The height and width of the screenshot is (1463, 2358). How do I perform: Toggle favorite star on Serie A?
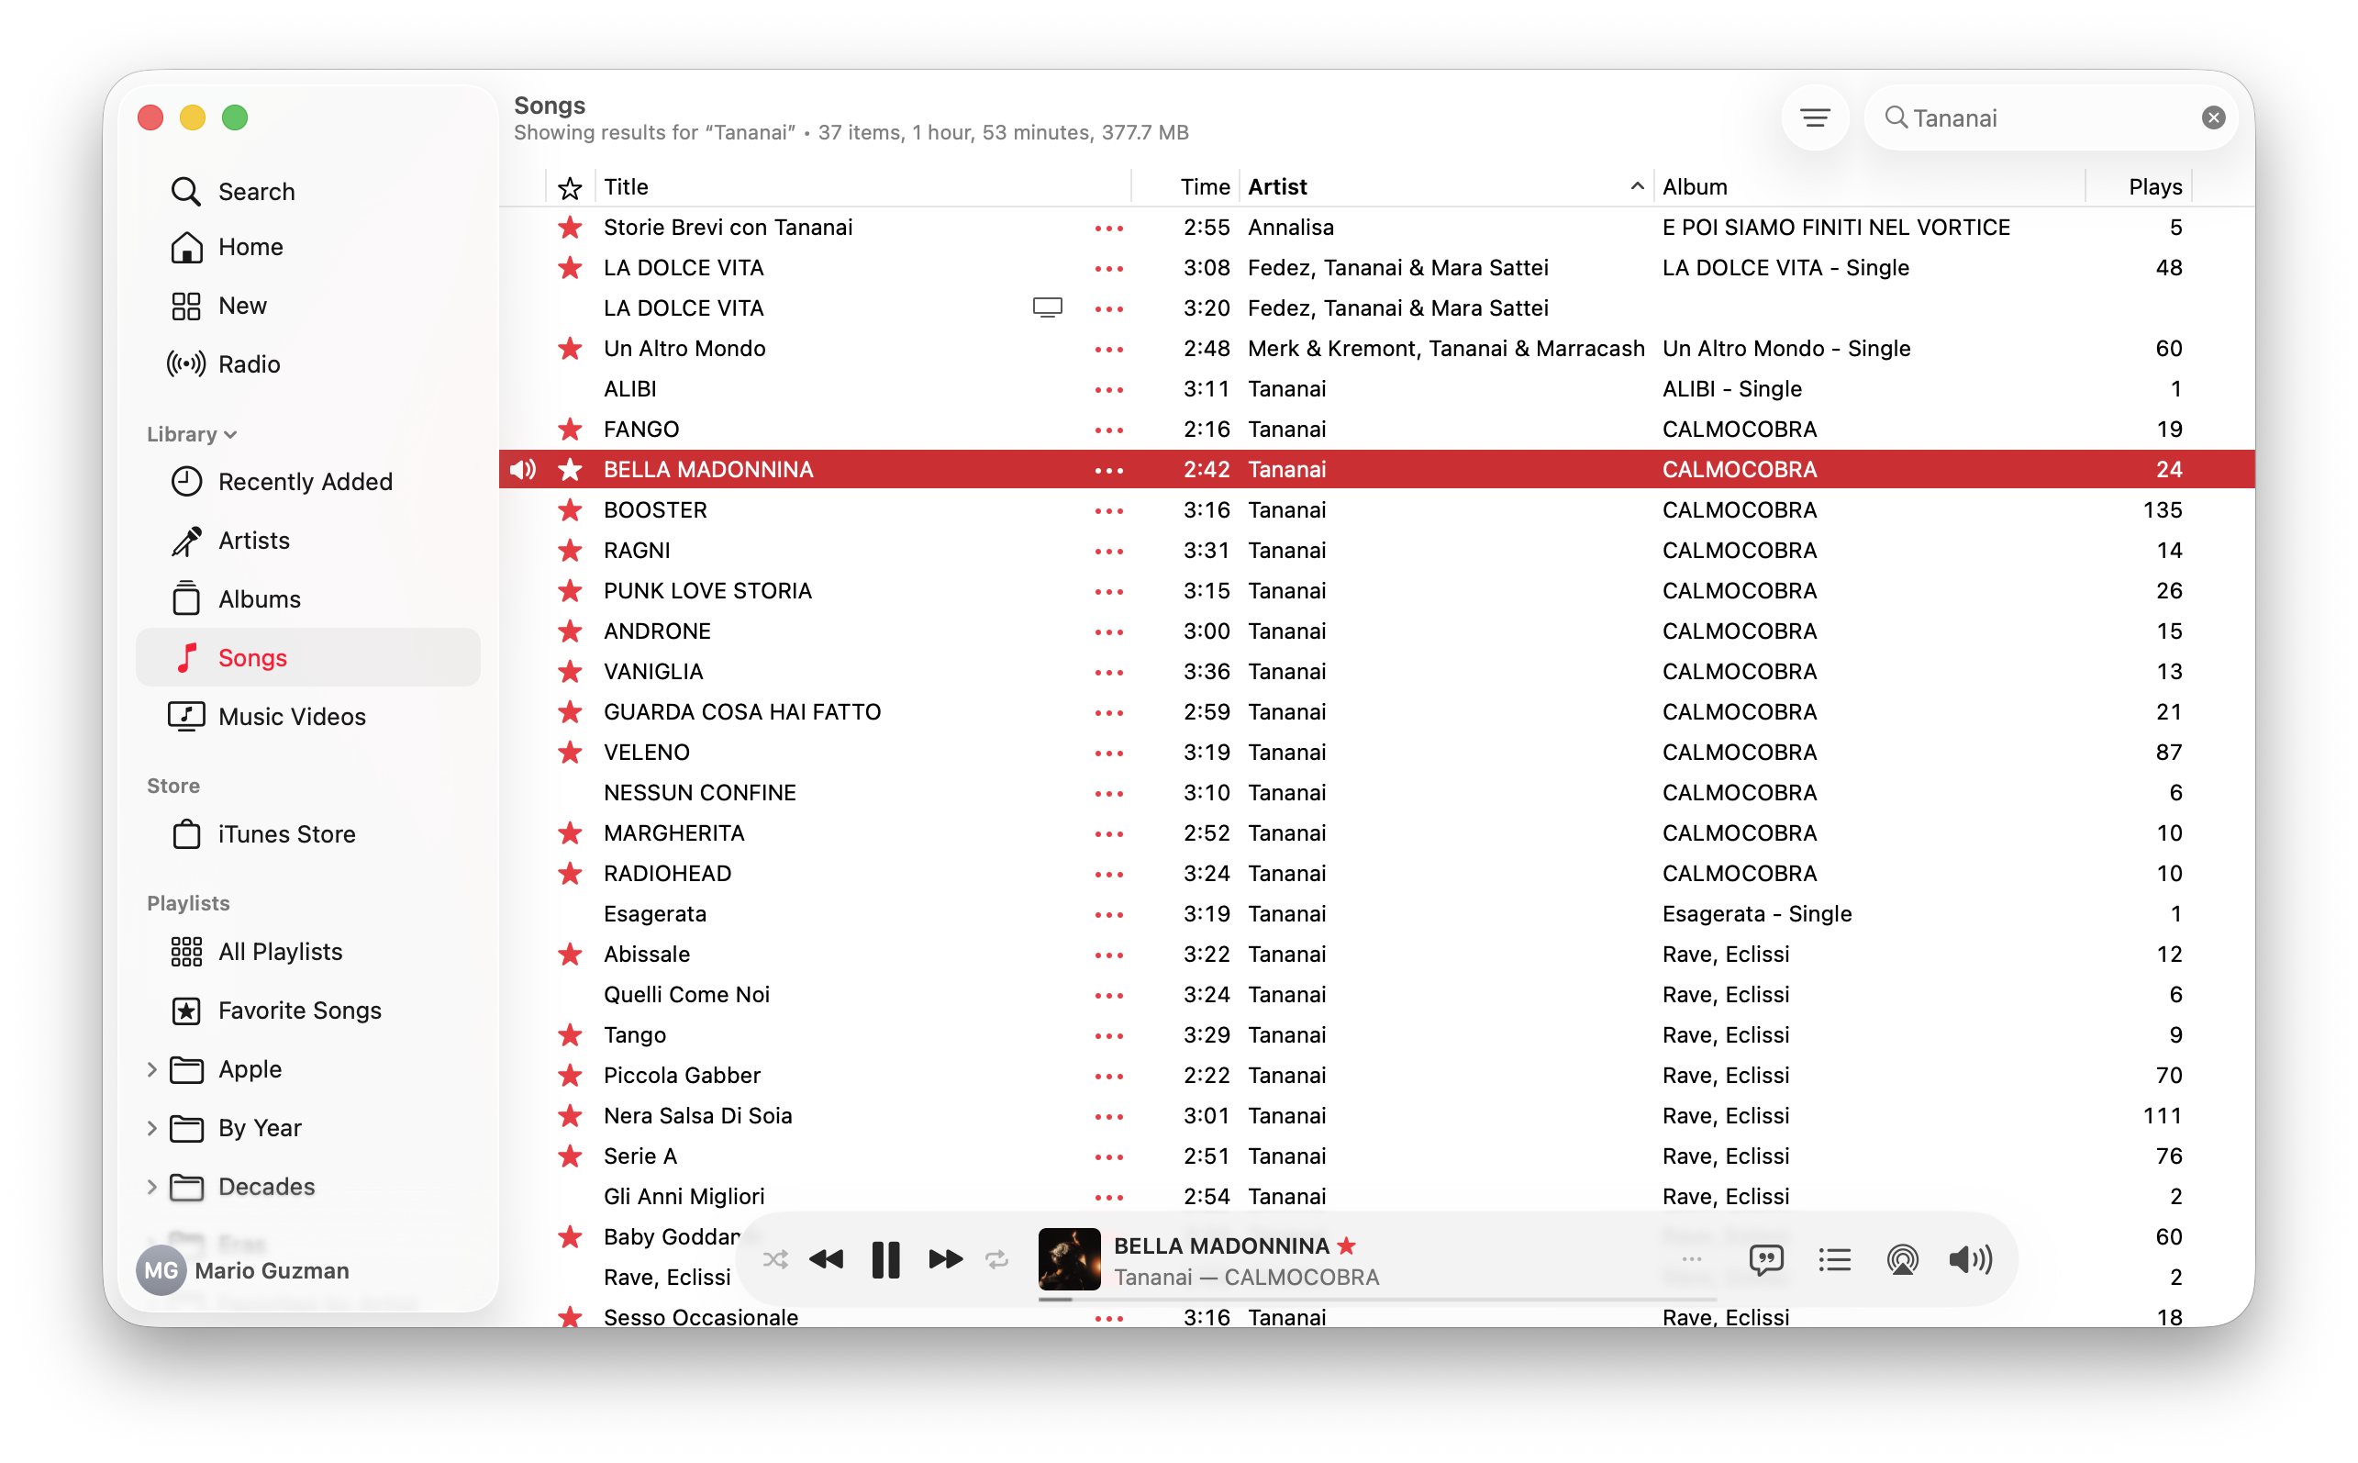coord(570,1156)
